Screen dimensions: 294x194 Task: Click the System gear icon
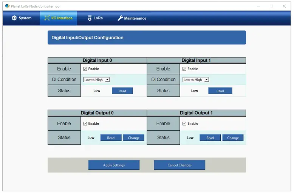coord(14,18)
